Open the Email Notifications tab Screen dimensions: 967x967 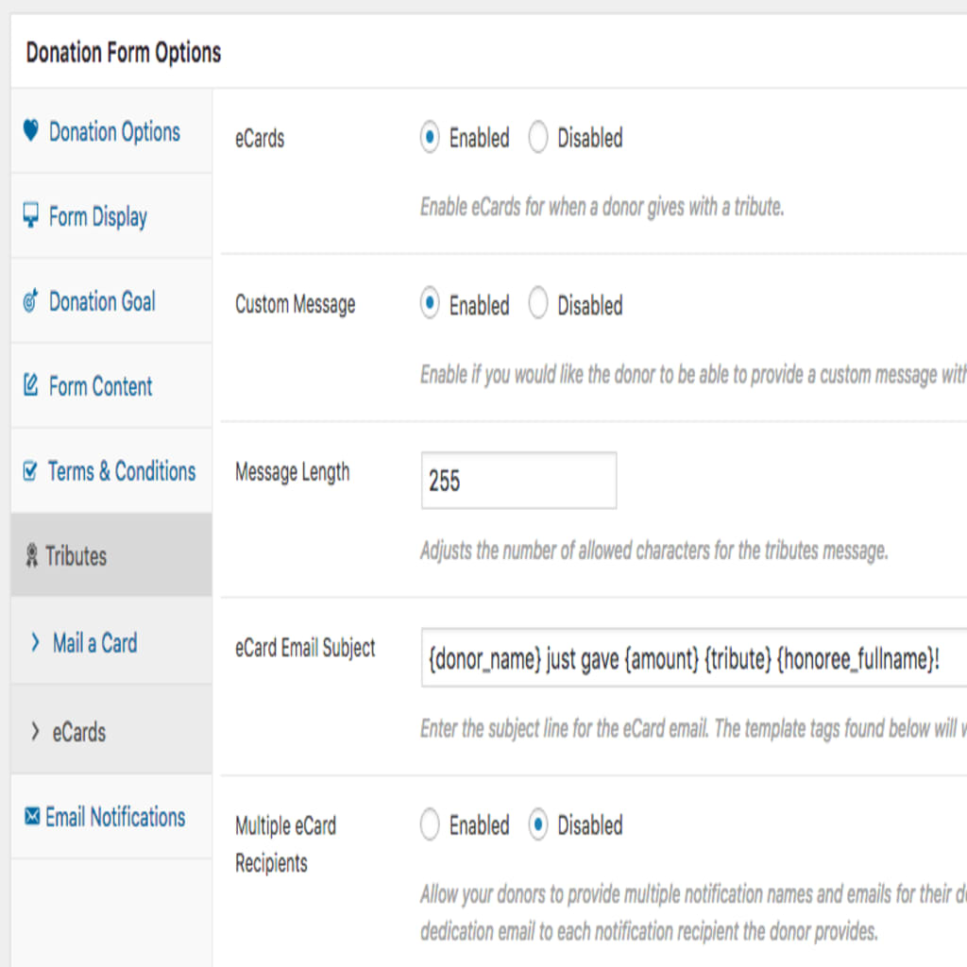(111, 817)
